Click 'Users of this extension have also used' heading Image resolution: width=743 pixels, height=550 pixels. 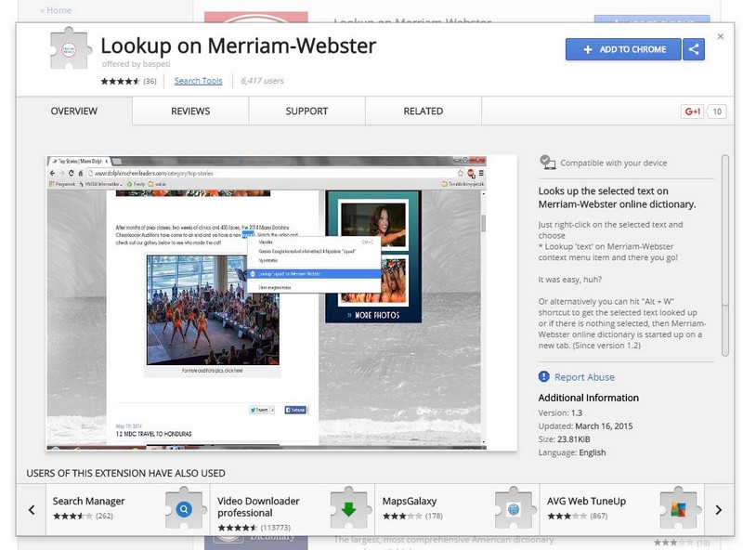pos(126,473)
